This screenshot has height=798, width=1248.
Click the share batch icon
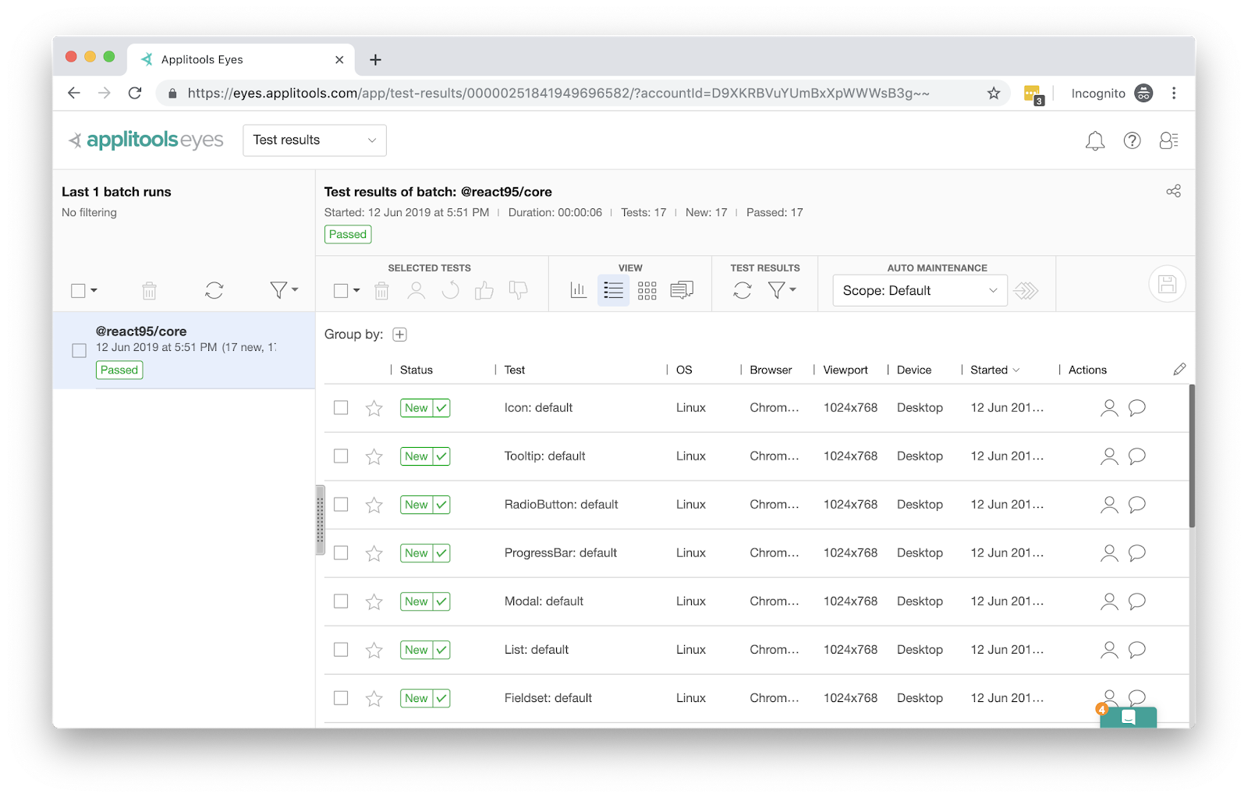(x=1173, y=191)
